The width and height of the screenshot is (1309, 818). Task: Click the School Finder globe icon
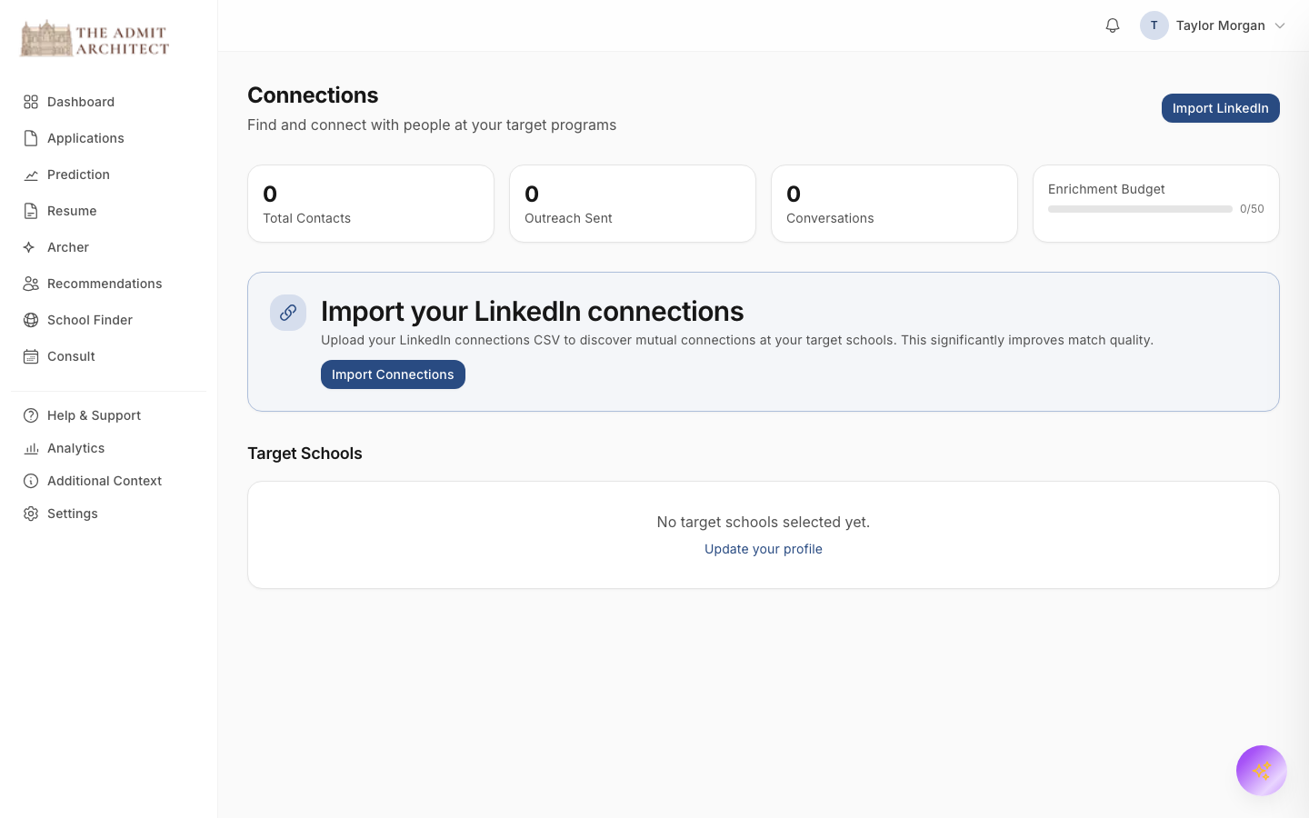31,320
